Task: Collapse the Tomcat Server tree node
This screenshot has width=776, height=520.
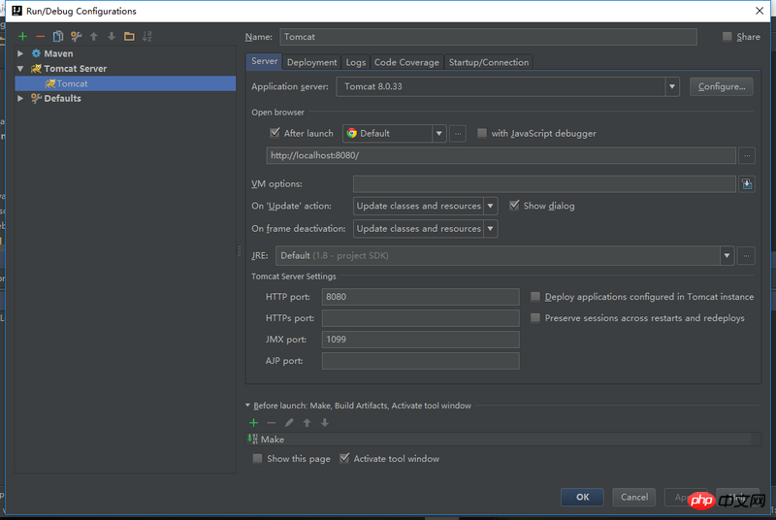Action: coord(20,69)
